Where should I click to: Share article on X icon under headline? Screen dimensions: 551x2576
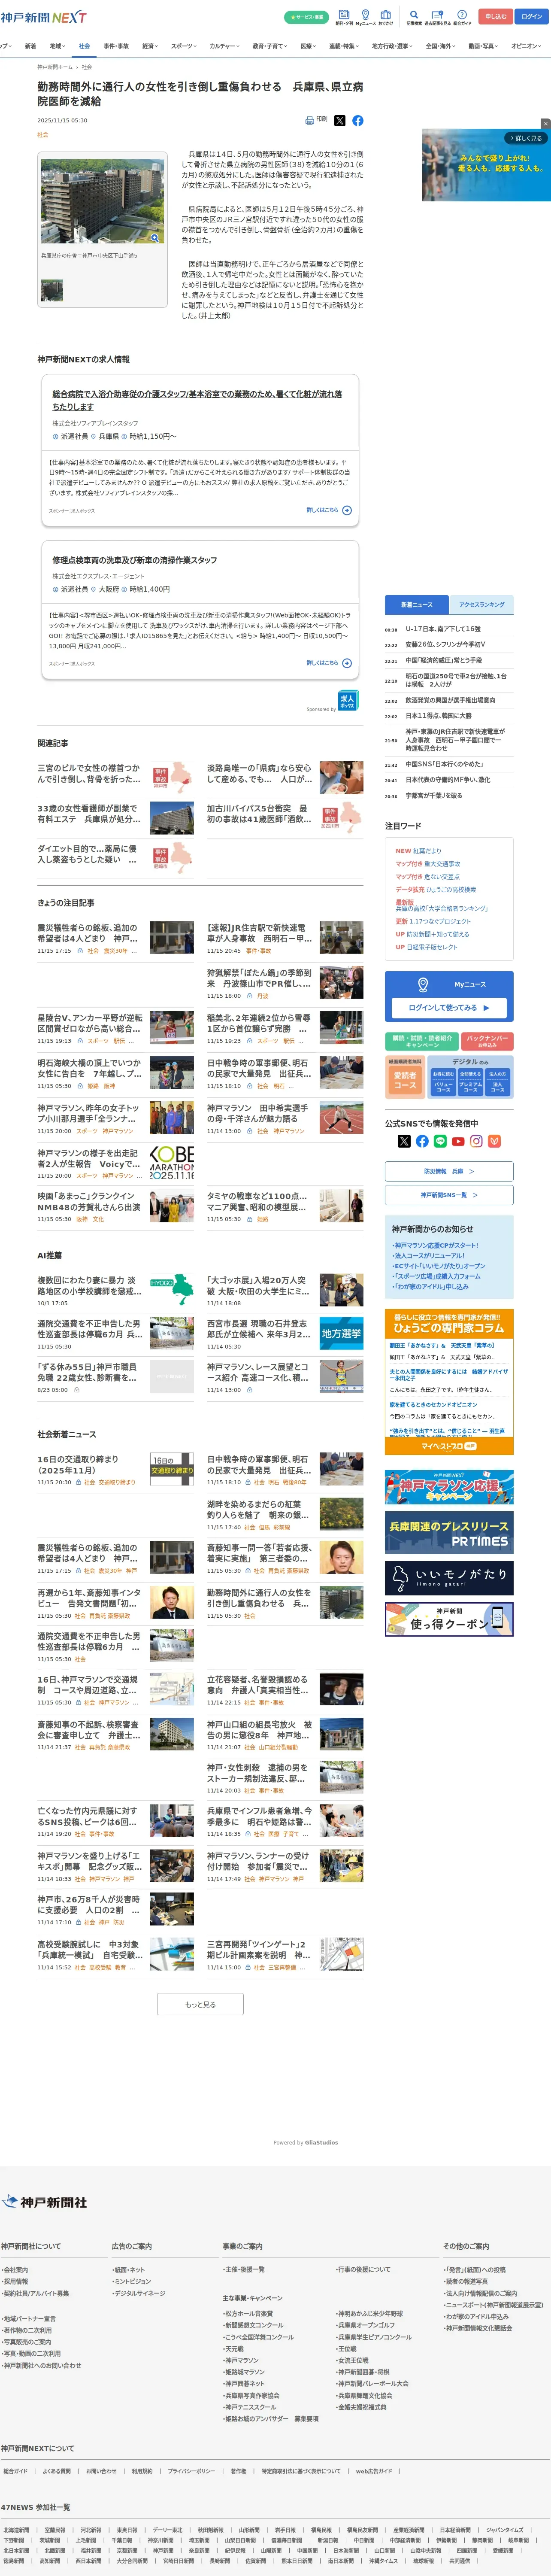[x=339, y=120]
